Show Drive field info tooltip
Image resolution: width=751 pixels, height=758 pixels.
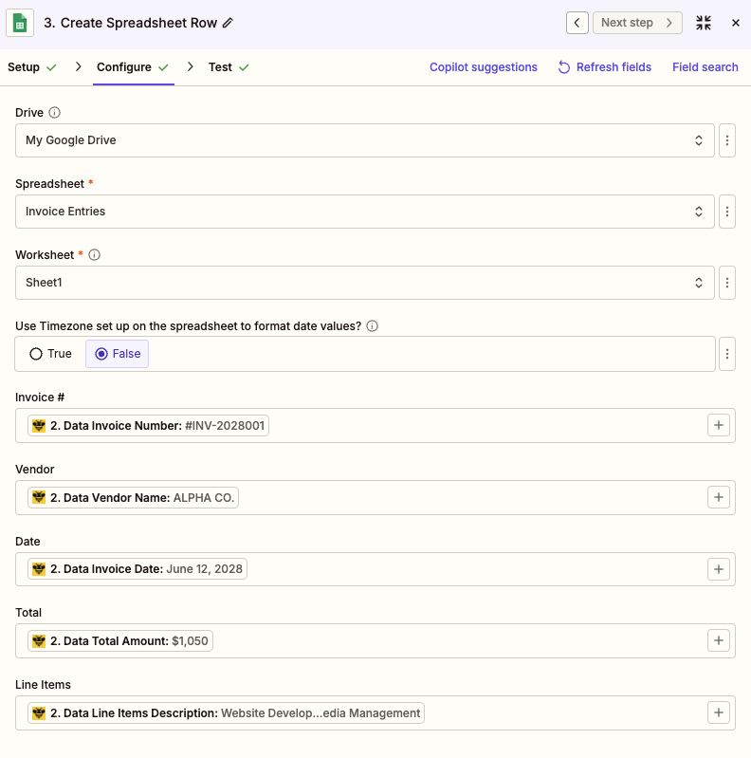tap(55, 113)
